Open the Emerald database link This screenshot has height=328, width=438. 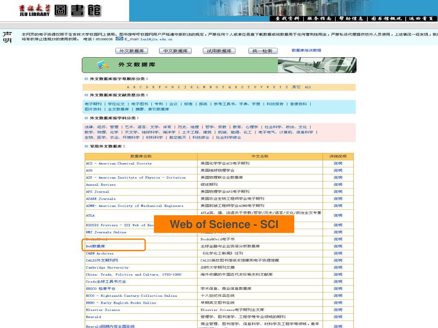pos(93,317)
